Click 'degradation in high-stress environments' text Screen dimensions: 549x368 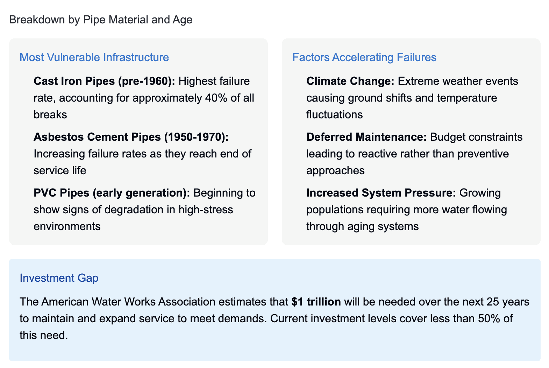pos(133,218)
